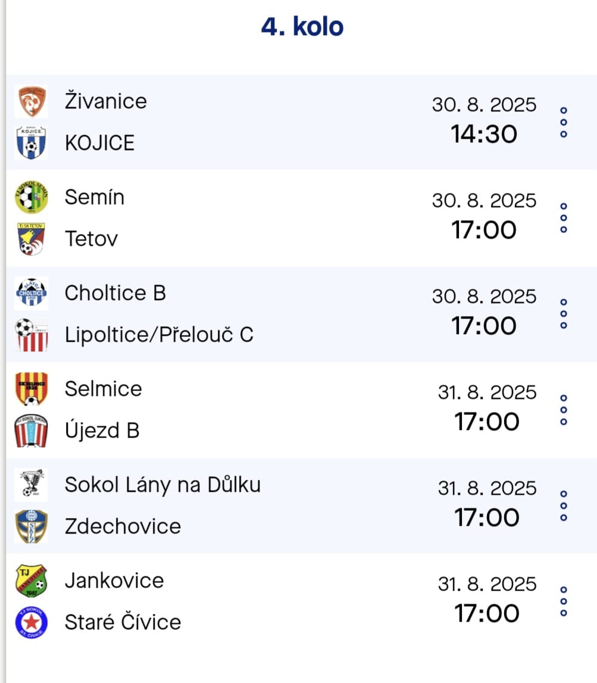Select the Zdechovice team emblem
Screen dimensions: 597x683
coord(32,526)
